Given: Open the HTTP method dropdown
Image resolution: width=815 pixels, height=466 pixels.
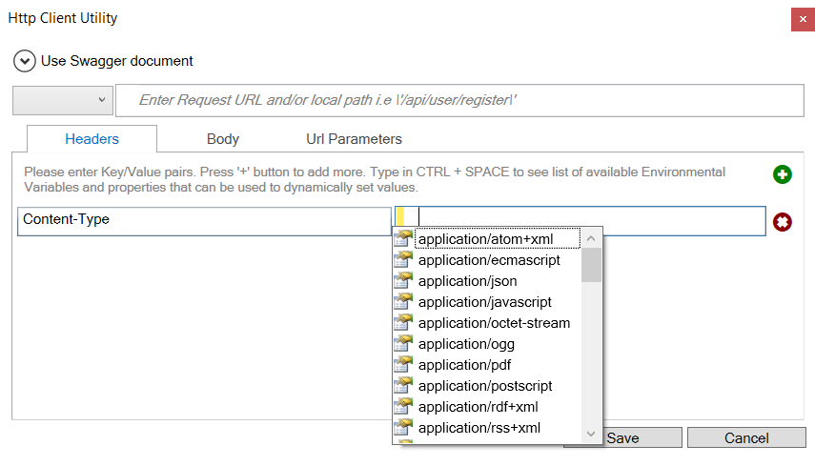Looking at the screenshot, I should (63, 100).
